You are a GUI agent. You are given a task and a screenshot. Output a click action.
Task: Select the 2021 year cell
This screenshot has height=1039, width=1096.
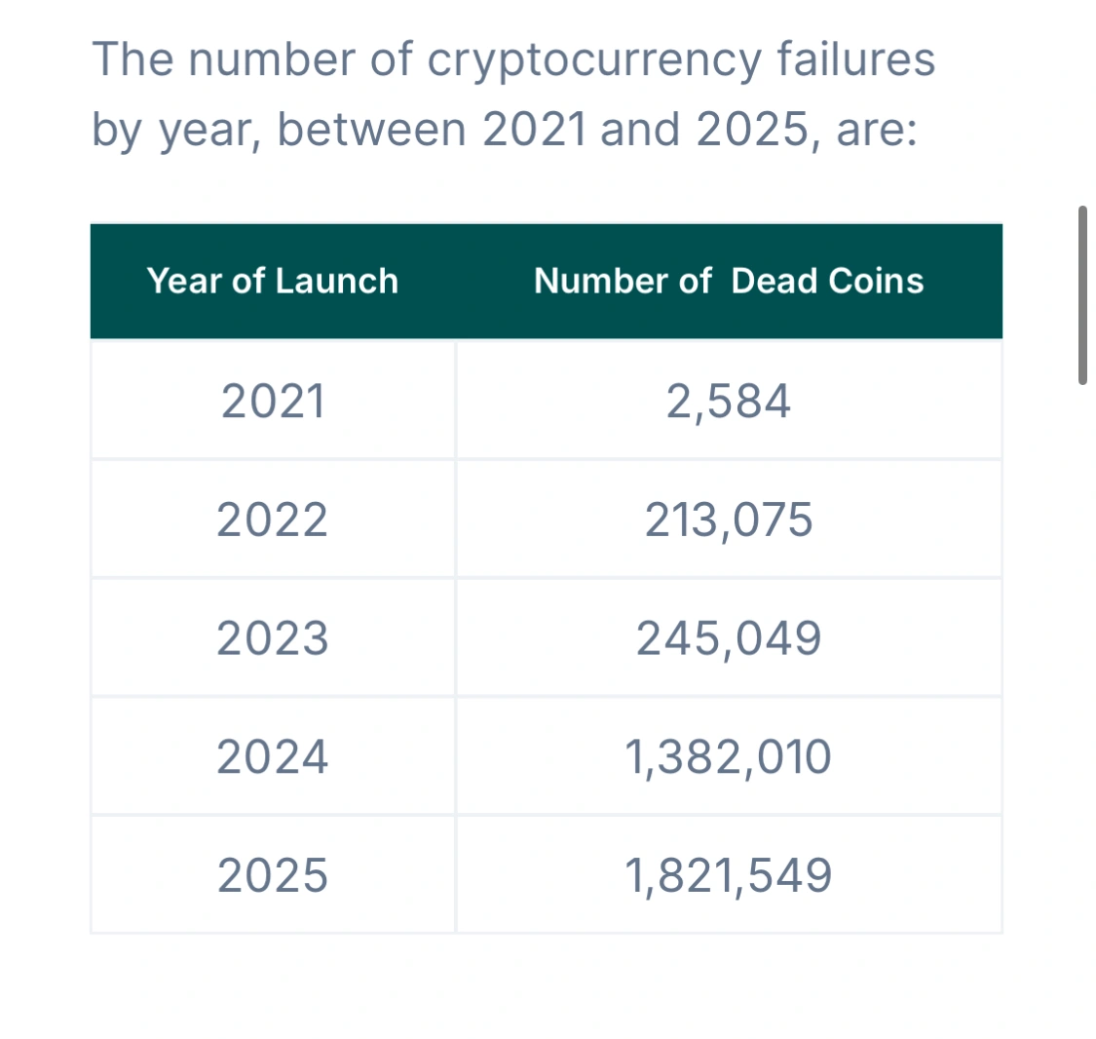pyautogui.click(x=274, y=402)
